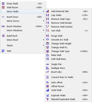Expand the More Doors submenu arrow
This screenshot has height=102, width=92.
[x=43, y=21]
